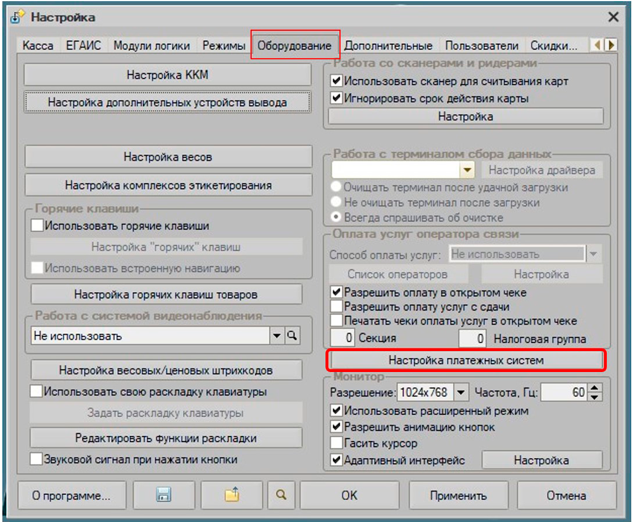This screenshot has height=522, width=633.
Task: Enable Использовать горячие клавиши checkbox
Action: coord(37,225)
